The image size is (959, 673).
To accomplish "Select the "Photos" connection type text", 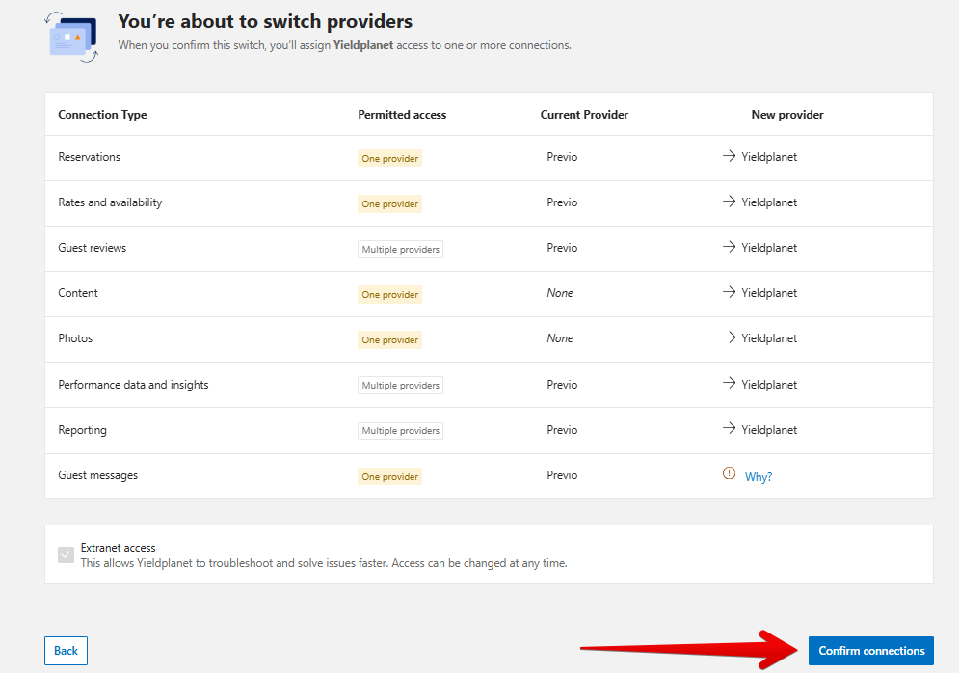I will [x=75, y=338].
